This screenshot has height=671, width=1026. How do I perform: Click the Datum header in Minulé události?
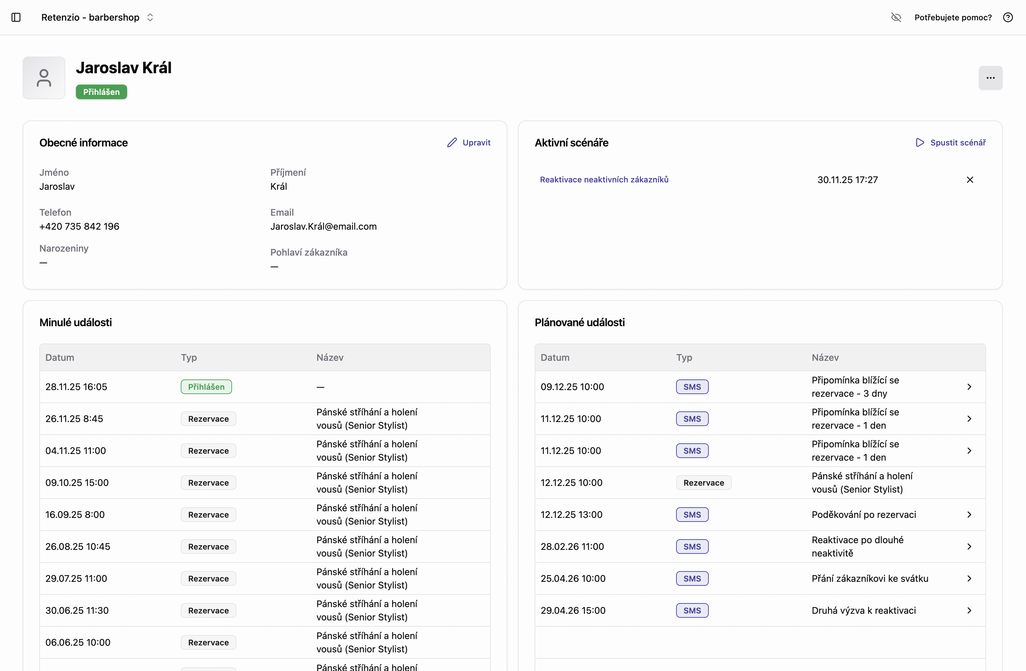[60, 358]
